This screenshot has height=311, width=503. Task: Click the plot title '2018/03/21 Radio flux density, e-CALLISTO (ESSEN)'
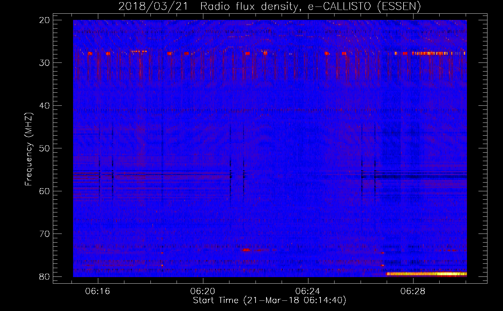pos(270,6)
